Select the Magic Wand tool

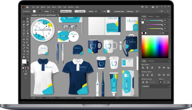point(24,22)
